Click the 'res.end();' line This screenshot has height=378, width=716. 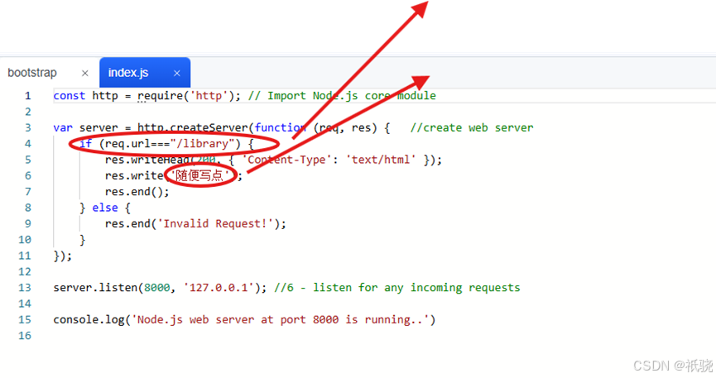coord(137,192)
